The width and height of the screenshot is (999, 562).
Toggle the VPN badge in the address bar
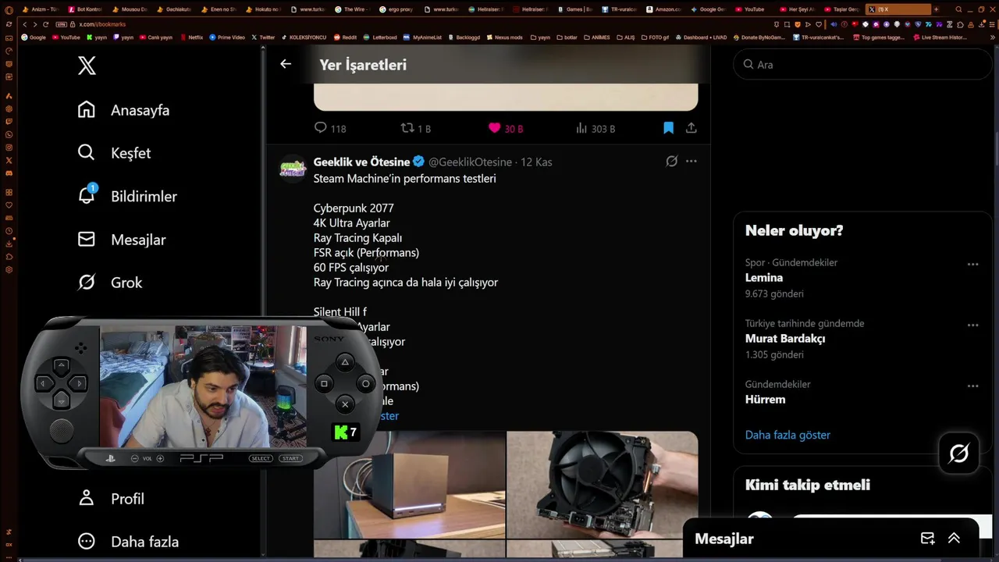pos(61,24)
